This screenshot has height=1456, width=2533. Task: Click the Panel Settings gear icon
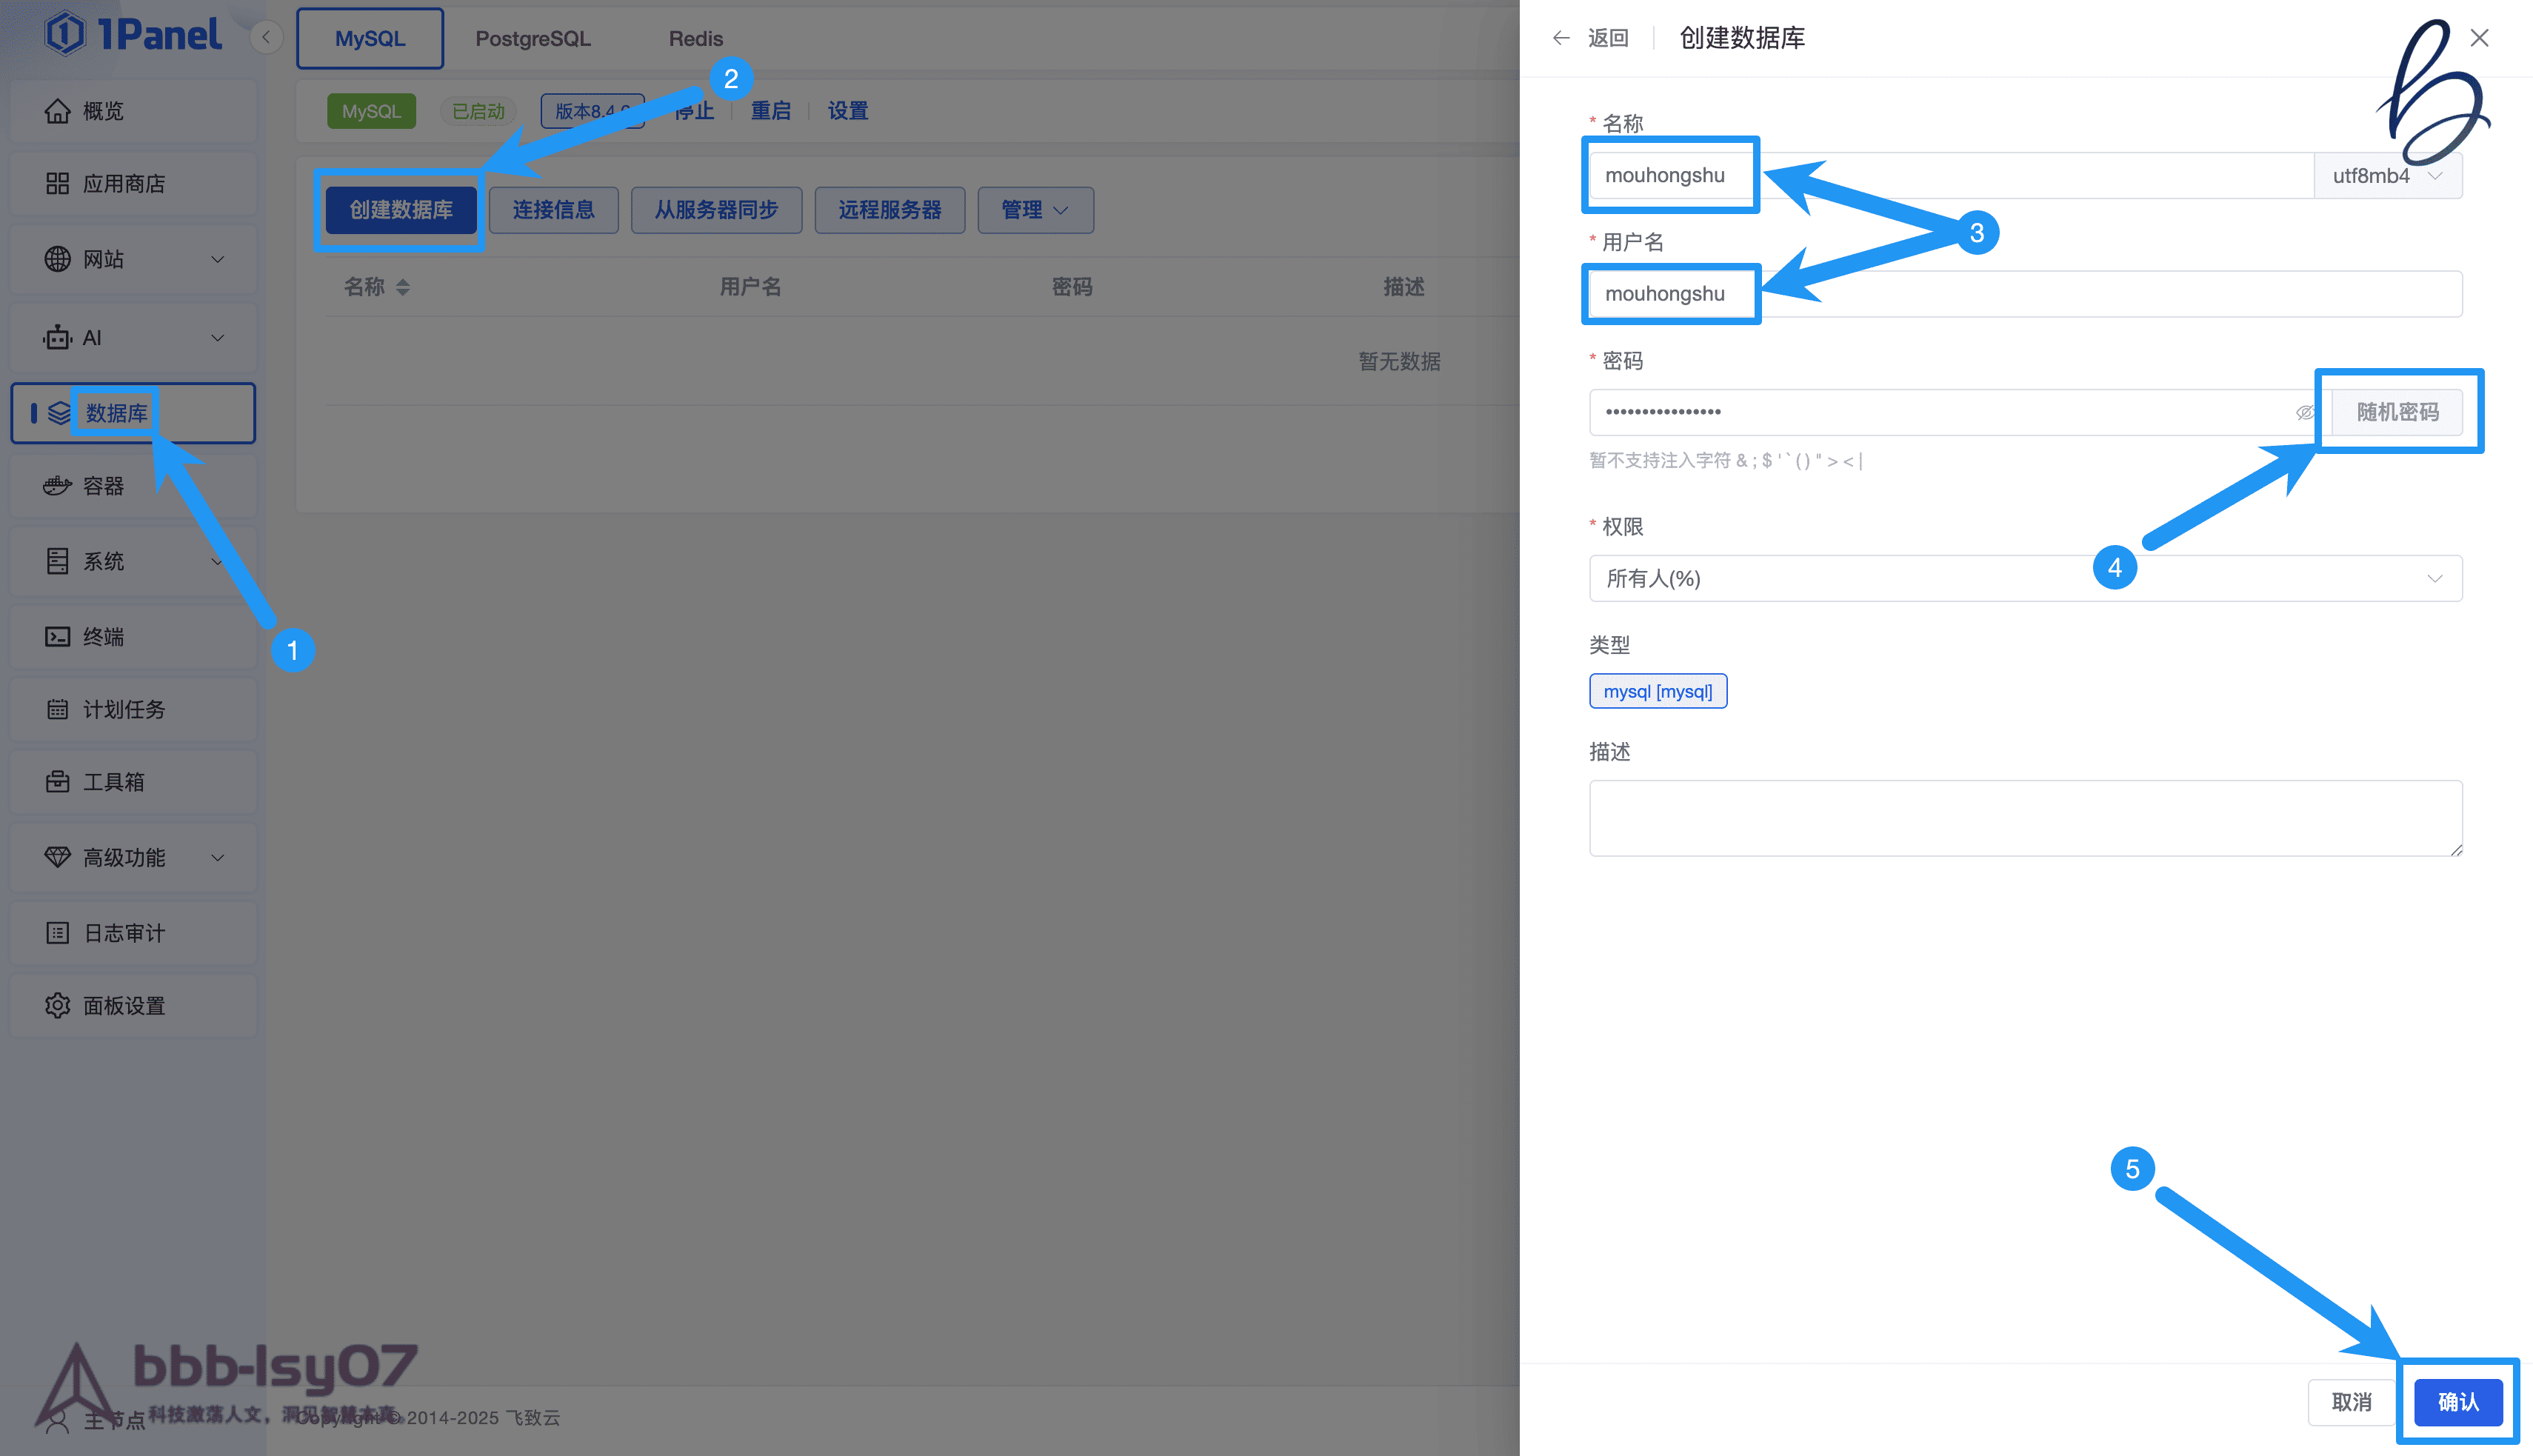pos(57,1006)
